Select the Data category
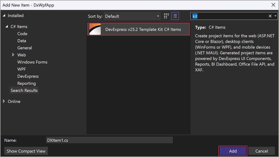The image size is (279, 157). pyautogui.click(x=22, y=41)
